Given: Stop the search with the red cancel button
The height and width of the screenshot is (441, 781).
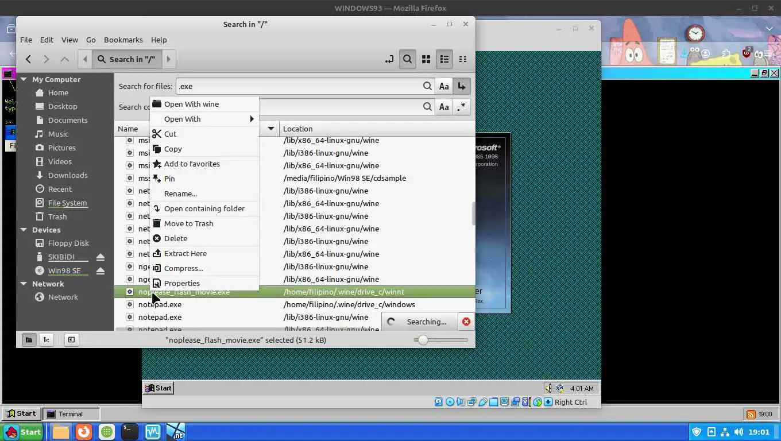Looking at the screenshot, I should point(466,322).
